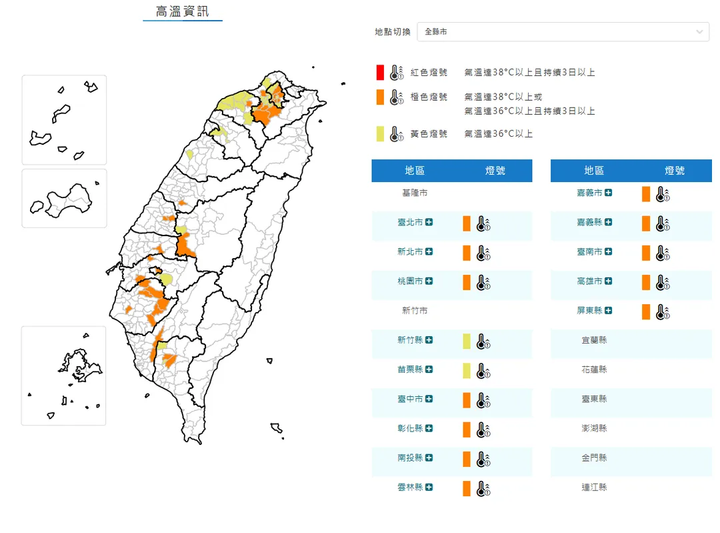Select the 澎湖縣 table row text
The image size is (720, 533).
point(594,428)
